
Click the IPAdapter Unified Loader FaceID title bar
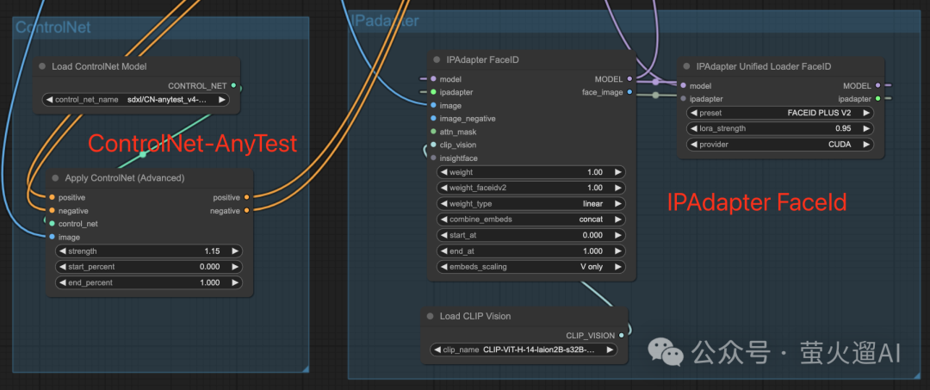click(x=780, y=66)
